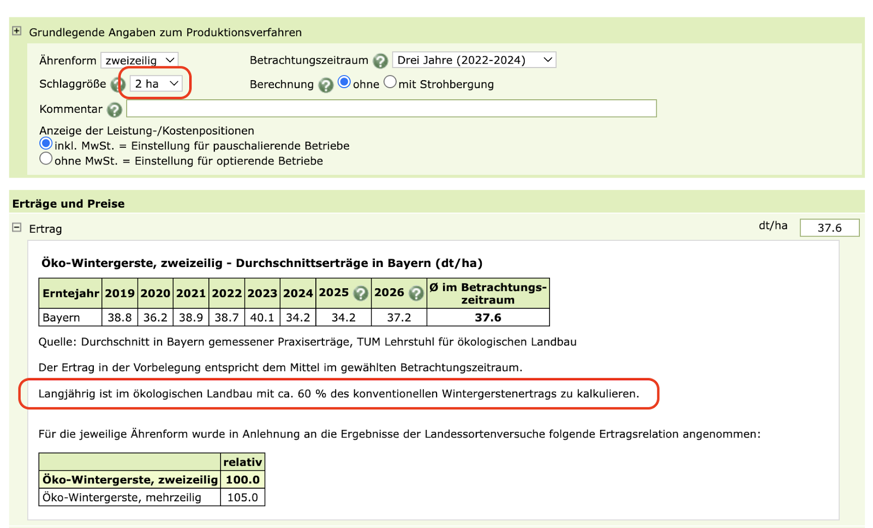Open help for Berechnung

[326, 85]
